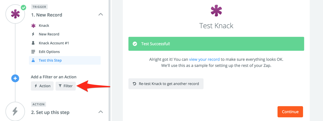Click the blue plus add-step icon

[15, 78]
